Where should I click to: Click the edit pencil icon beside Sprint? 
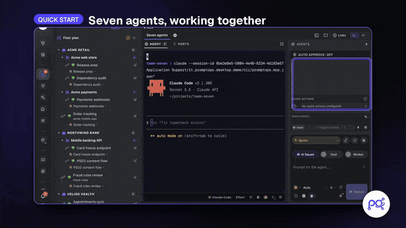coord(346,140)
